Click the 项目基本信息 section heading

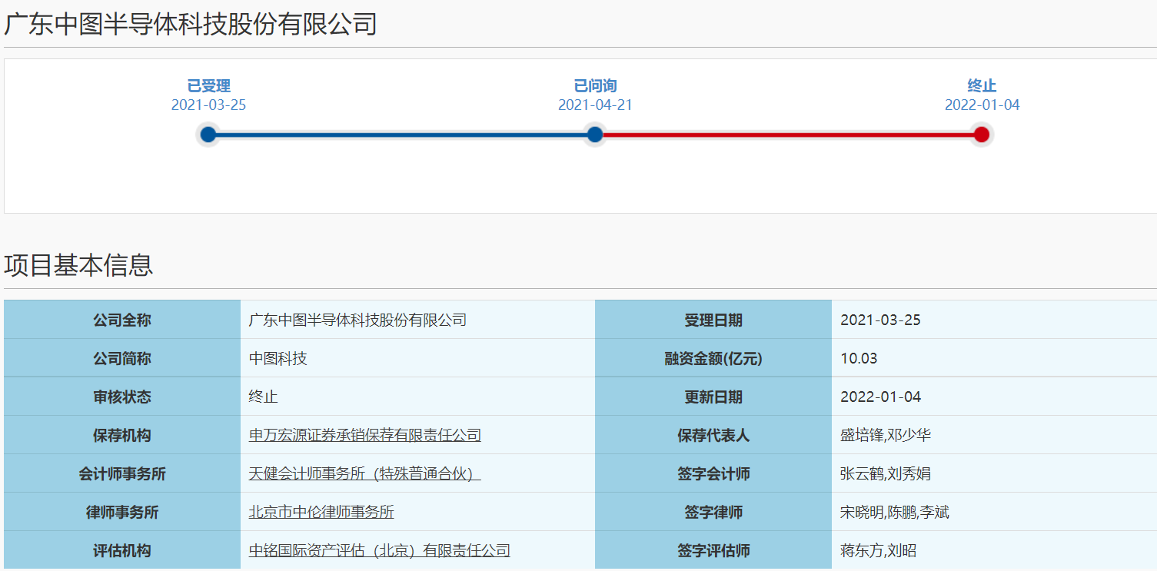pos(78,264)
